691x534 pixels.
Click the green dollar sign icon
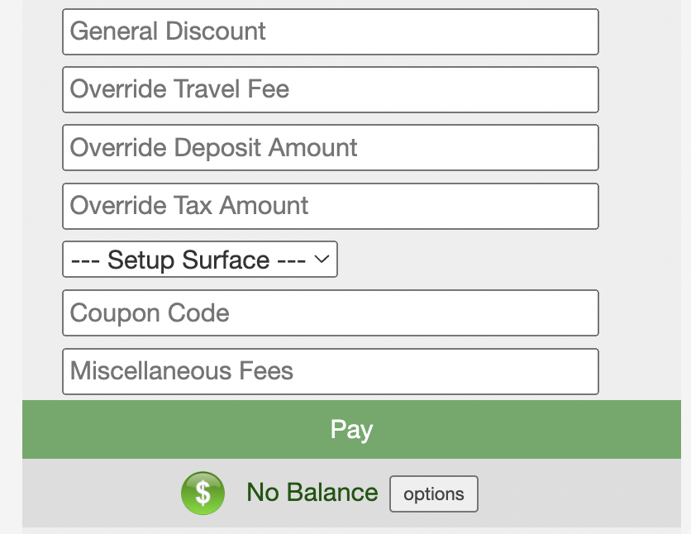[203, 493]
